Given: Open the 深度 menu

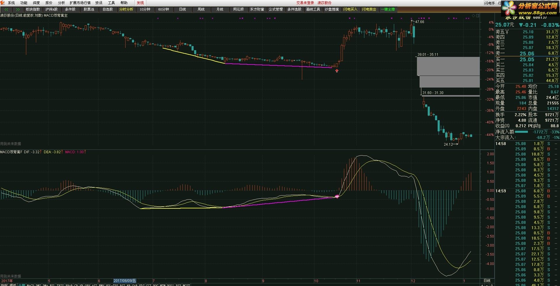Looking at the screenshot, I should (36, 3).
